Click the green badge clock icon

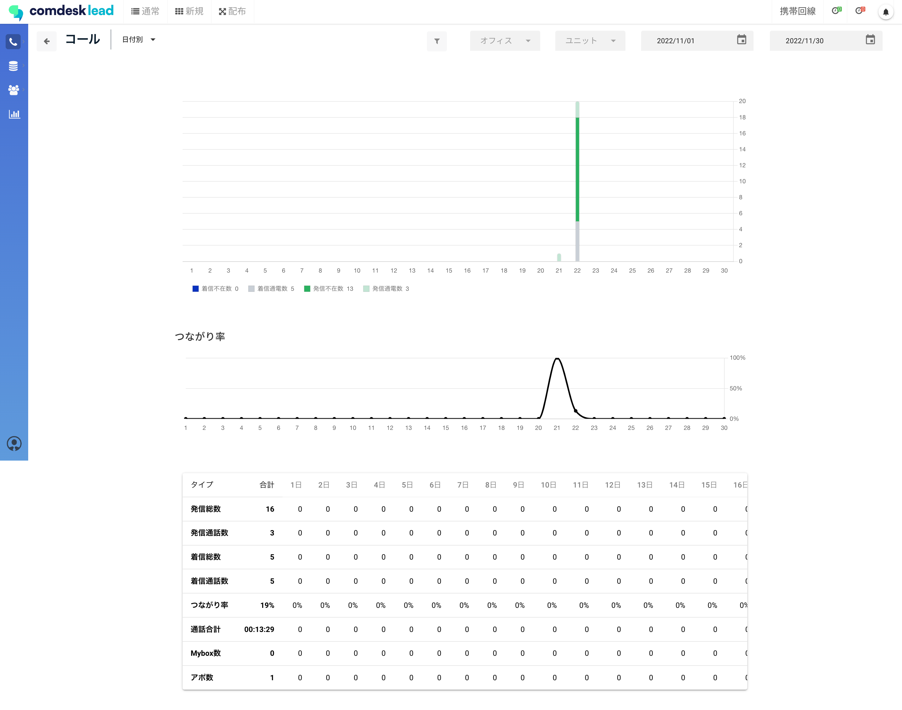click(x=836, y=11)
